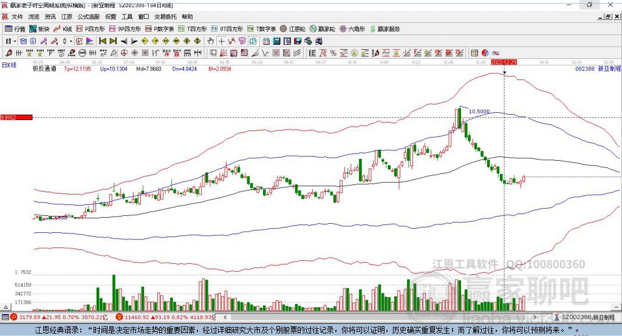The height and width of the screenshot is (336, 622).
Task: Click the red 2022-12-29 date marker
Action: tap(504, 62)
